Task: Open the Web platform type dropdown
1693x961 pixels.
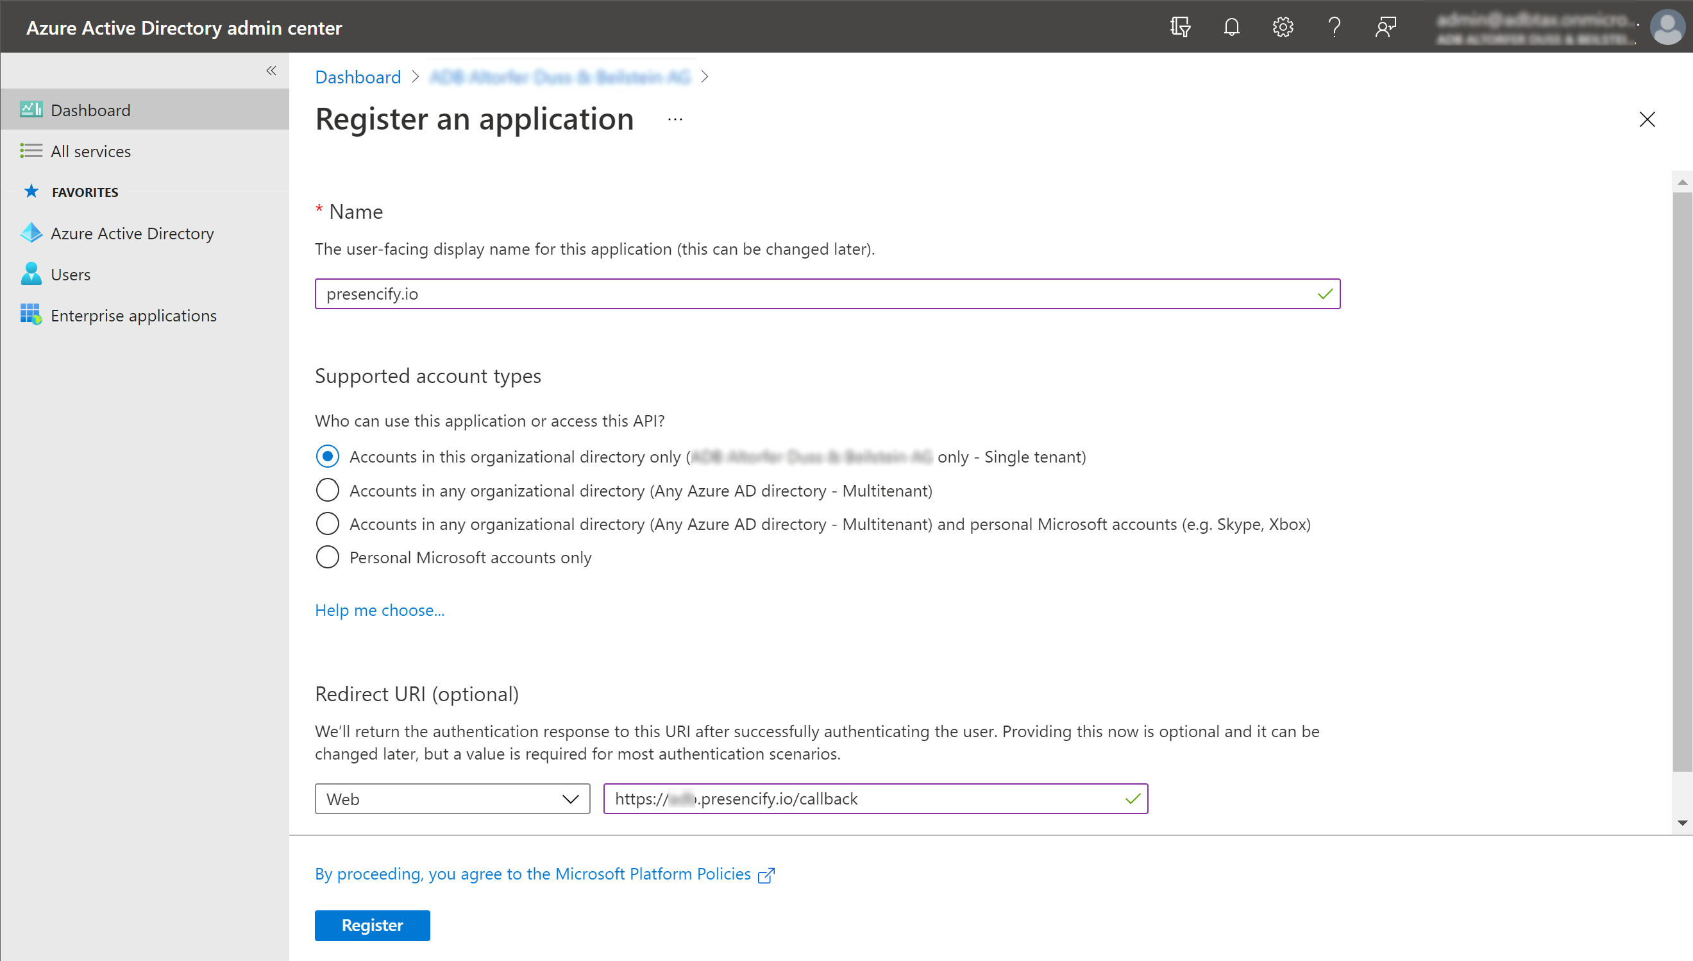Action: click(453, 799)
